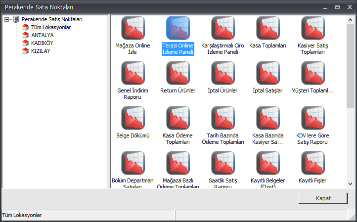This screenshot has height=222, width=357.
Task: Open Tarih Bazında Ödeme Toplamları icon
Action: [223, 118]
